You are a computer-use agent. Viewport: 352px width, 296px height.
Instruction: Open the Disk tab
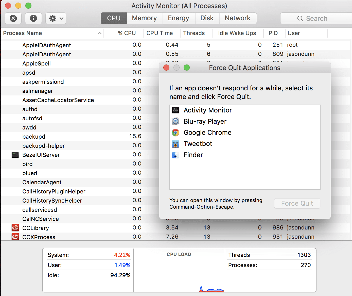point(207,18)
